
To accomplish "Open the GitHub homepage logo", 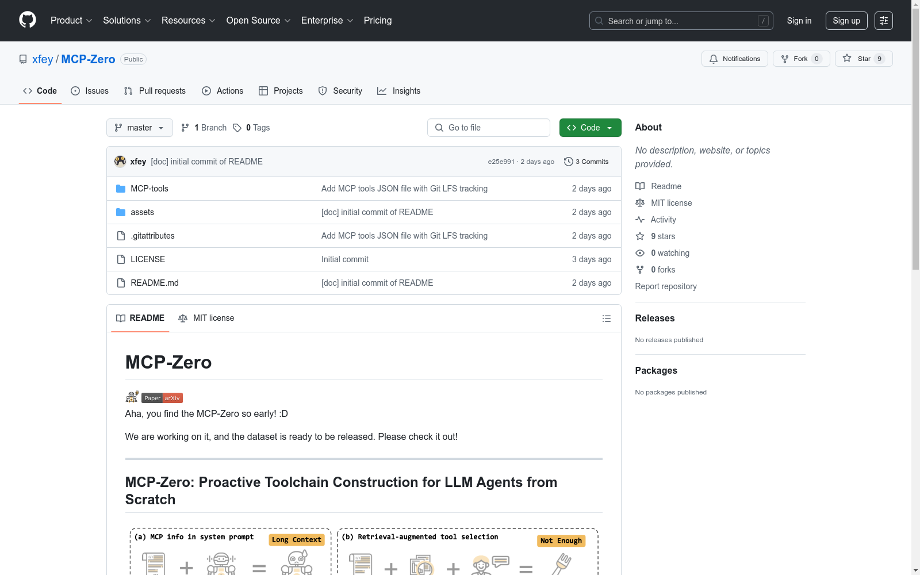I will pos(28,20).
